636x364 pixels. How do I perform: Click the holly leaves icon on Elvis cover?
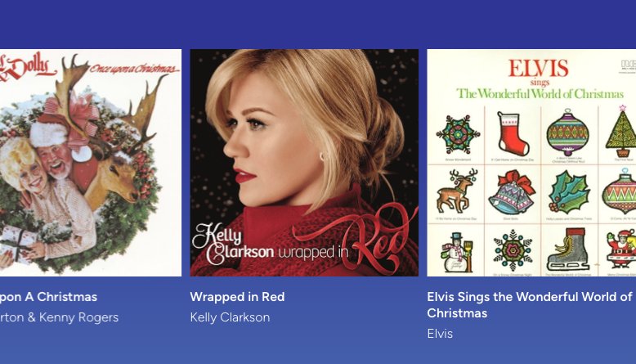(x=569, y=192)
